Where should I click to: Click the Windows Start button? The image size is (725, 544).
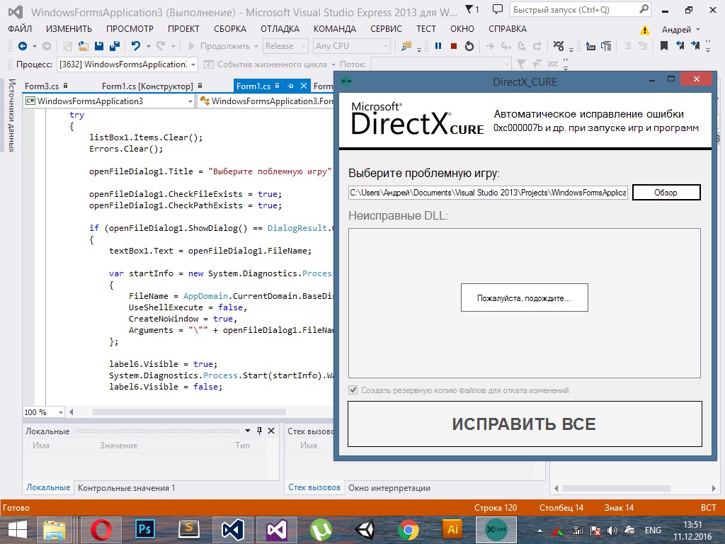coord(18,530)
